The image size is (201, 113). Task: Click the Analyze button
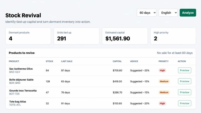(188, 13)
